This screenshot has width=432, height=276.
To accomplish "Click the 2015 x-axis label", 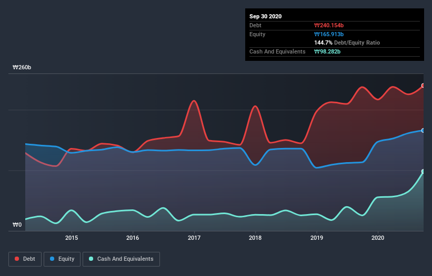I will point(72,238).
